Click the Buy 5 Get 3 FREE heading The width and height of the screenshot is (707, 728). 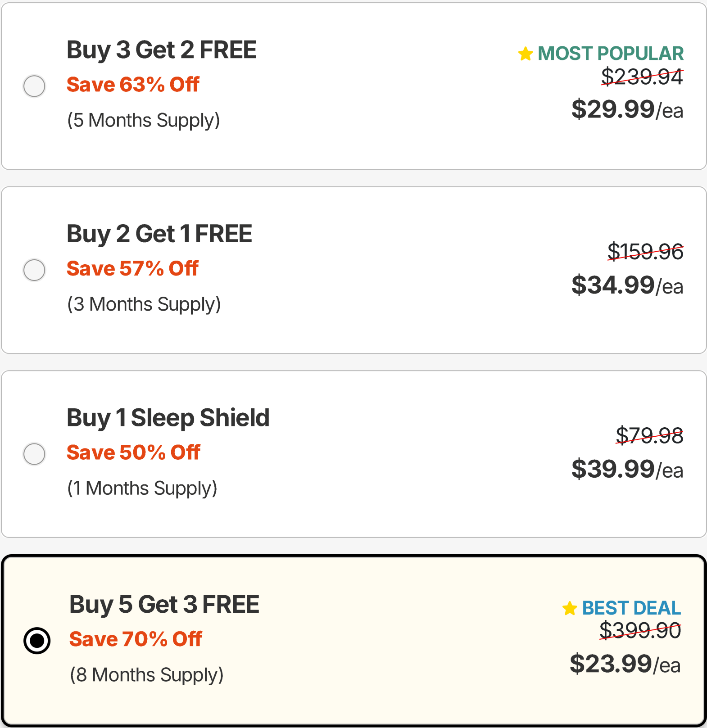click(164, 605)
